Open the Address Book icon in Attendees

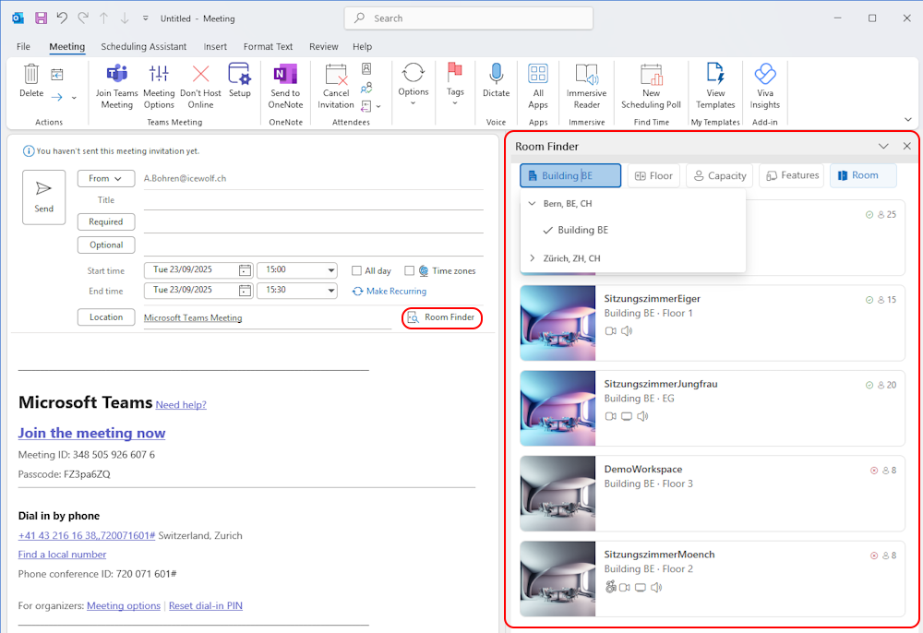366,69
